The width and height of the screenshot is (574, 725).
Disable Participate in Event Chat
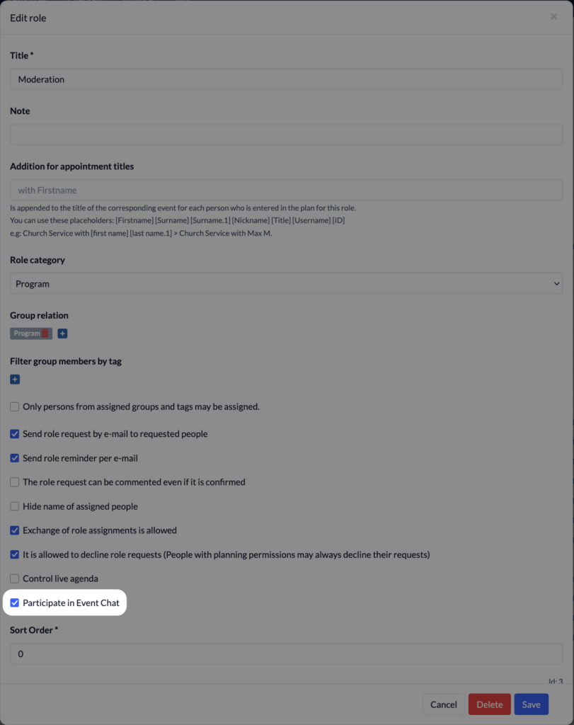14,603
